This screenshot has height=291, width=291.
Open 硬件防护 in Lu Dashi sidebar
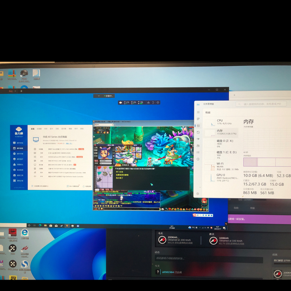pyautogui.click(x=18, y=159)
